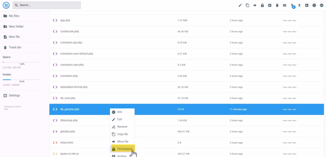326x157 pixels.
Task: Click the Delete trash icon in top toolbar
Action: pyautogui.click(x=277, y=5)
